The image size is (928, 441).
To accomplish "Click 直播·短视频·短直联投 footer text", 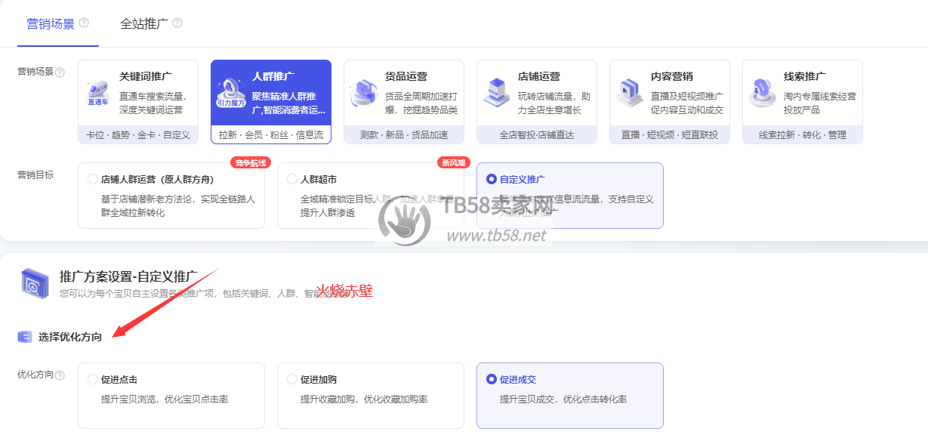I will (x=670, y=135).
